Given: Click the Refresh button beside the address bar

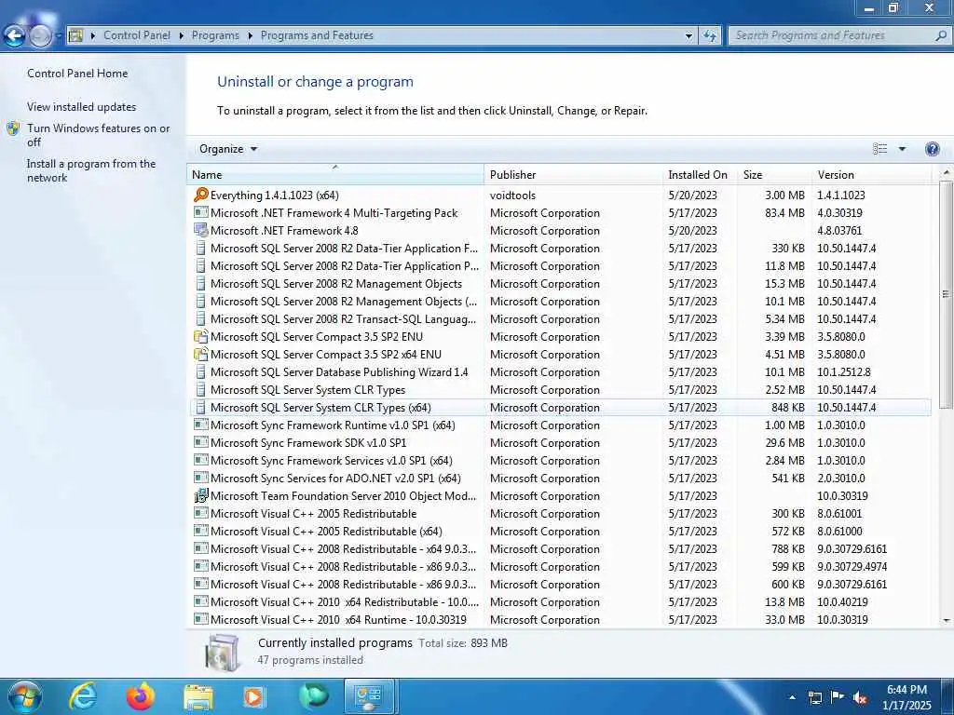Looking at the screenshot, I should coord(709,36).
